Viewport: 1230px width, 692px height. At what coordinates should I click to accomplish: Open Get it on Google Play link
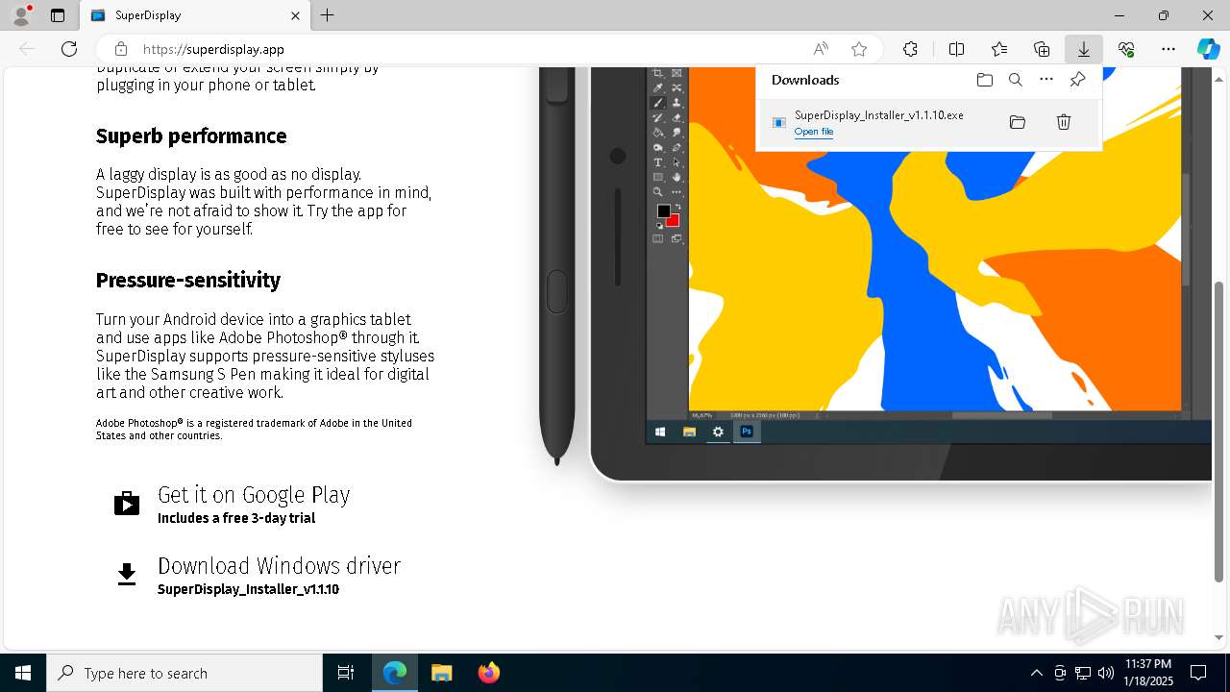pos(254,495)
